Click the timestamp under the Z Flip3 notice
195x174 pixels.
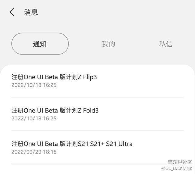point(34,85)
